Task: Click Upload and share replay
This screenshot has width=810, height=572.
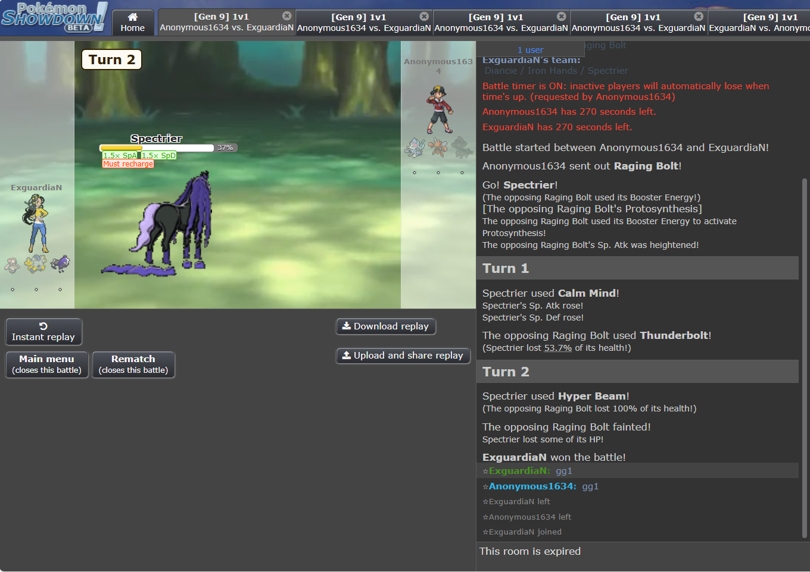Action: 403,356
